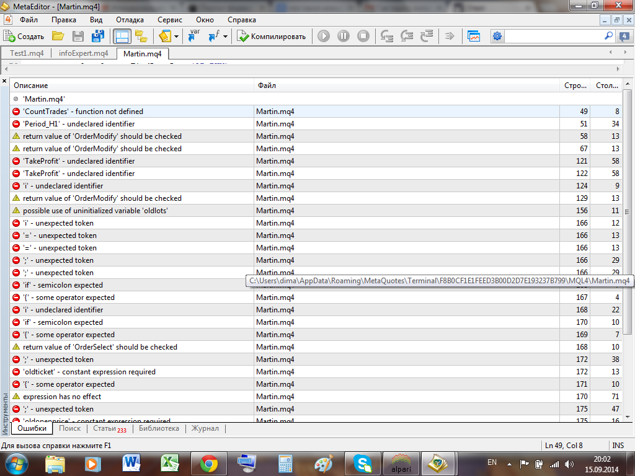The width and height of the screenshot is (635, 476).
Task: Click the Step Into debug icon
Action: (x=387, y=37)
